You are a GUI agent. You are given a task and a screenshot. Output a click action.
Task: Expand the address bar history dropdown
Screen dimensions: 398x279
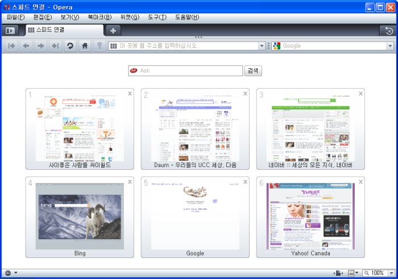click(x=262, y=46)
